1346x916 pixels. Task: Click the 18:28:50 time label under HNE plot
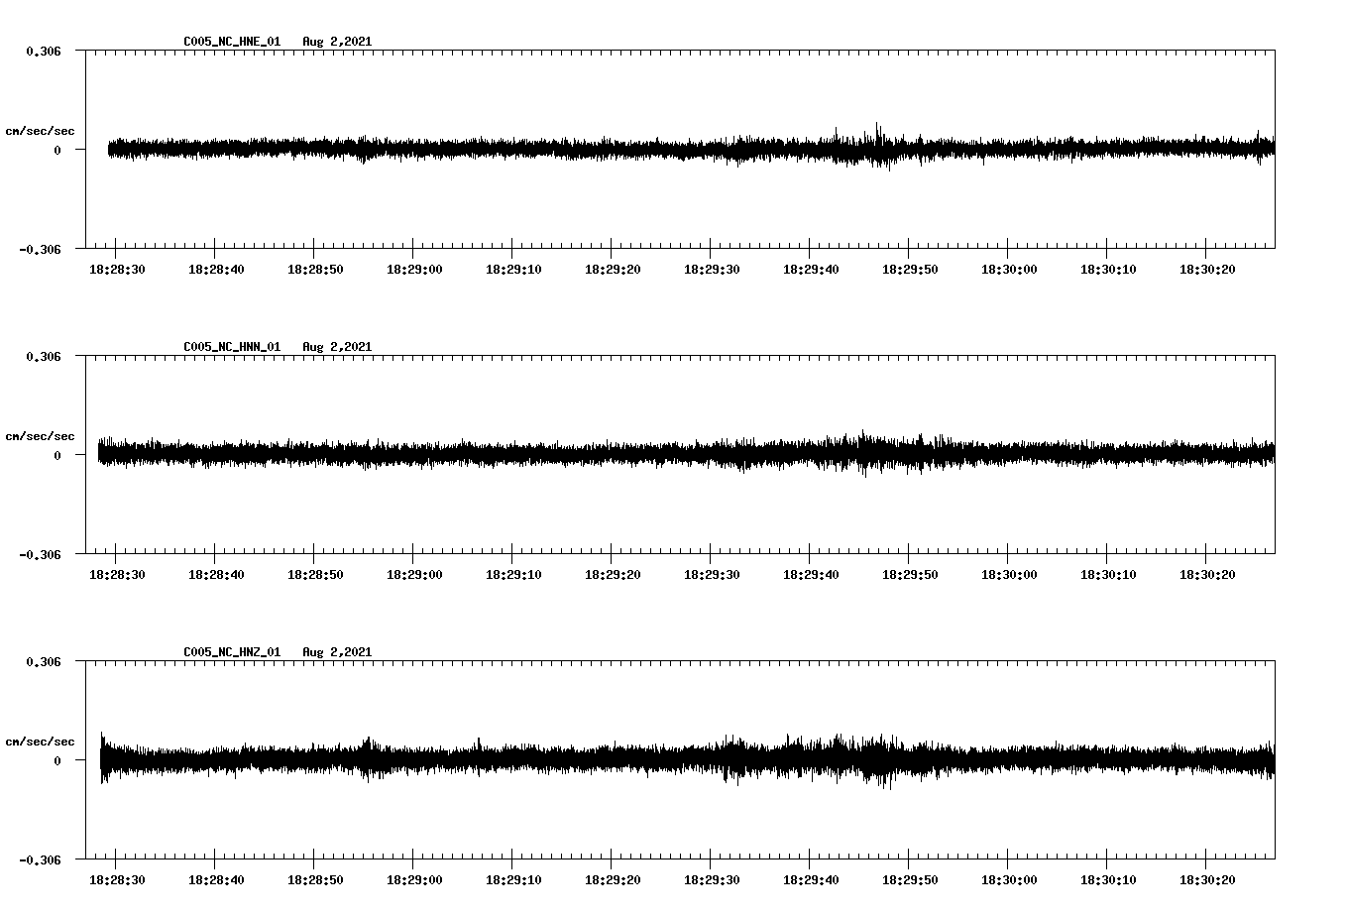[315, 269]
